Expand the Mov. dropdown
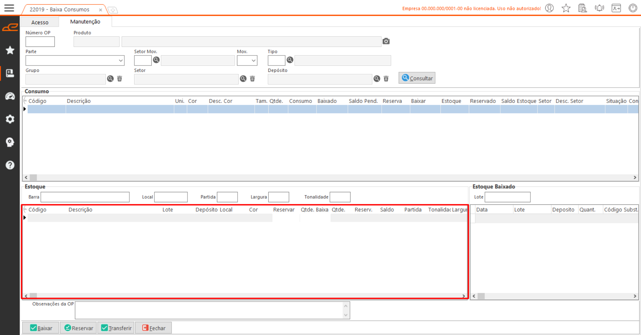Viewport: 641px width, 335px height. pos(253,61)
